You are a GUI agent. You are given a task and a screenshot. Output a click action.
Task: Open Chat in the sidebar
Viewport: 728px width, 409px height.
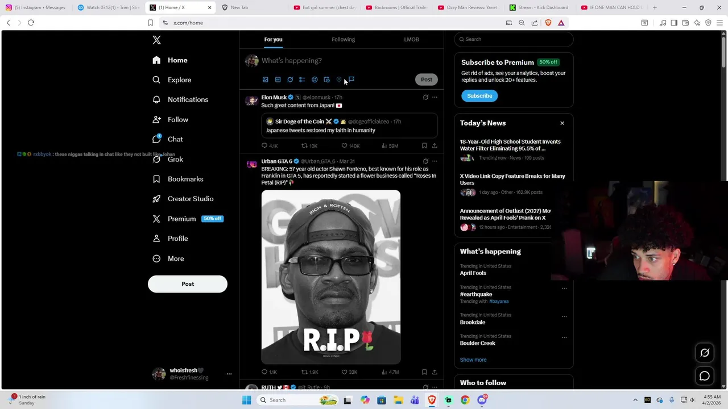coord(168,139)
